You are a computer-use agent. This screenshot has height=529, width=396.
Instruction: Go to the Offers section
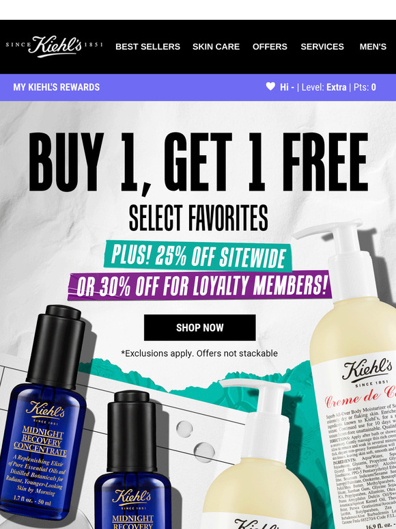click(270, 46)
